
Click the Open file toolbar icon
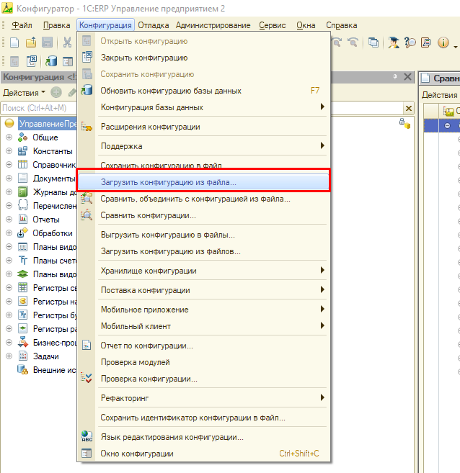click(31, 42)
